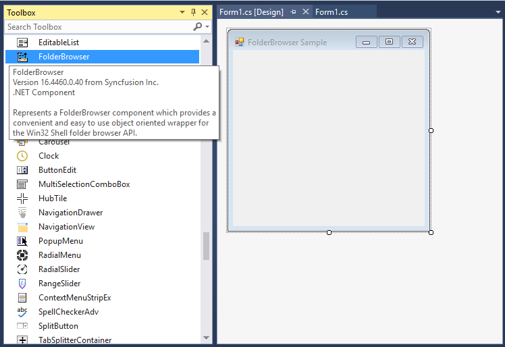Click the NavigationView icon
The width and height of the screenshot is (505, 347).
pos(22,227)
